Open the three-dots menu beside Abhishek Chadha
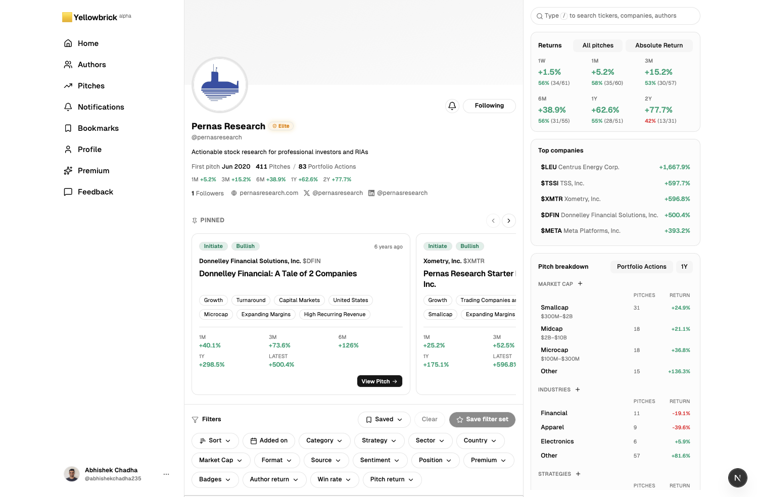 [166, 474]
